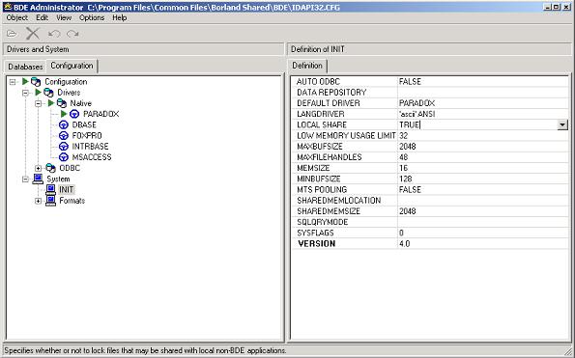Click the empty SHAREDMEMLOCATION value field

[x=482, y=201]
